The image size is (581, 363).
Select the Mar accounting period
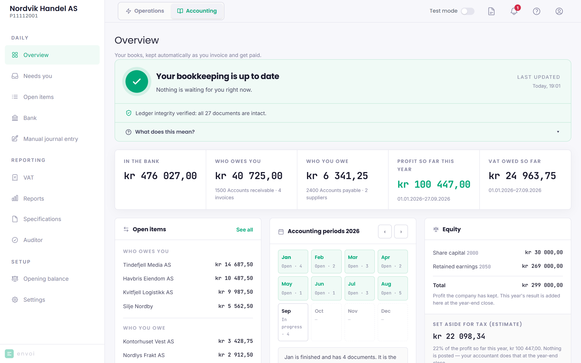pos(359,261)
